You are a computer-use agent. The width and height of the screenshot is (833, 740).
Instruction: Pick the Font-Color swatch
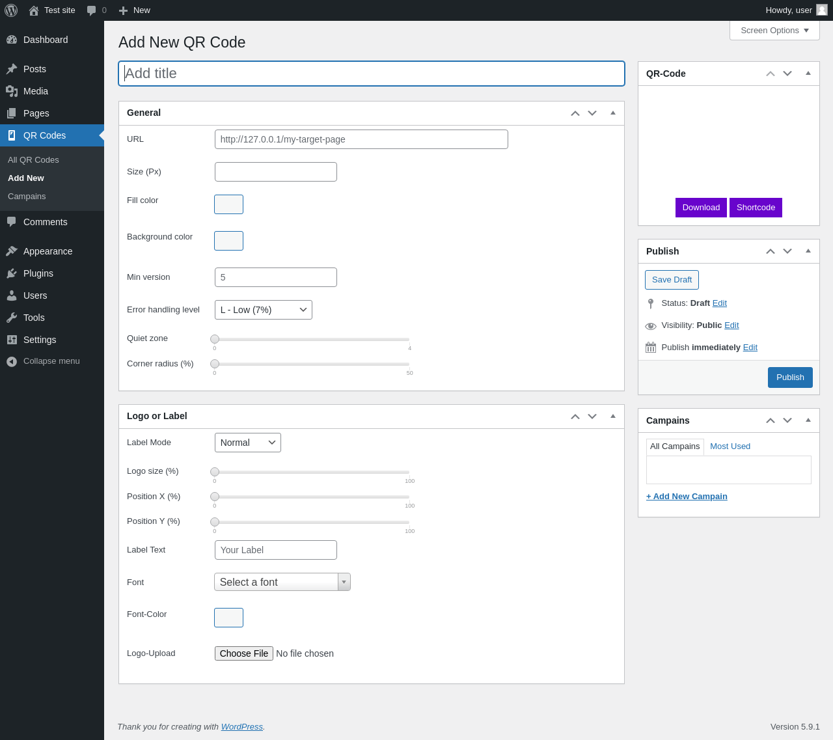[228, 618]
